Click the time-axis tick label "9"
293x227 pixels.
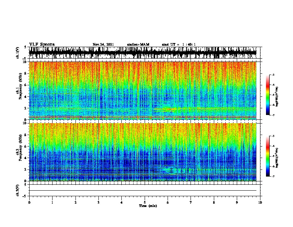point(237,202)
